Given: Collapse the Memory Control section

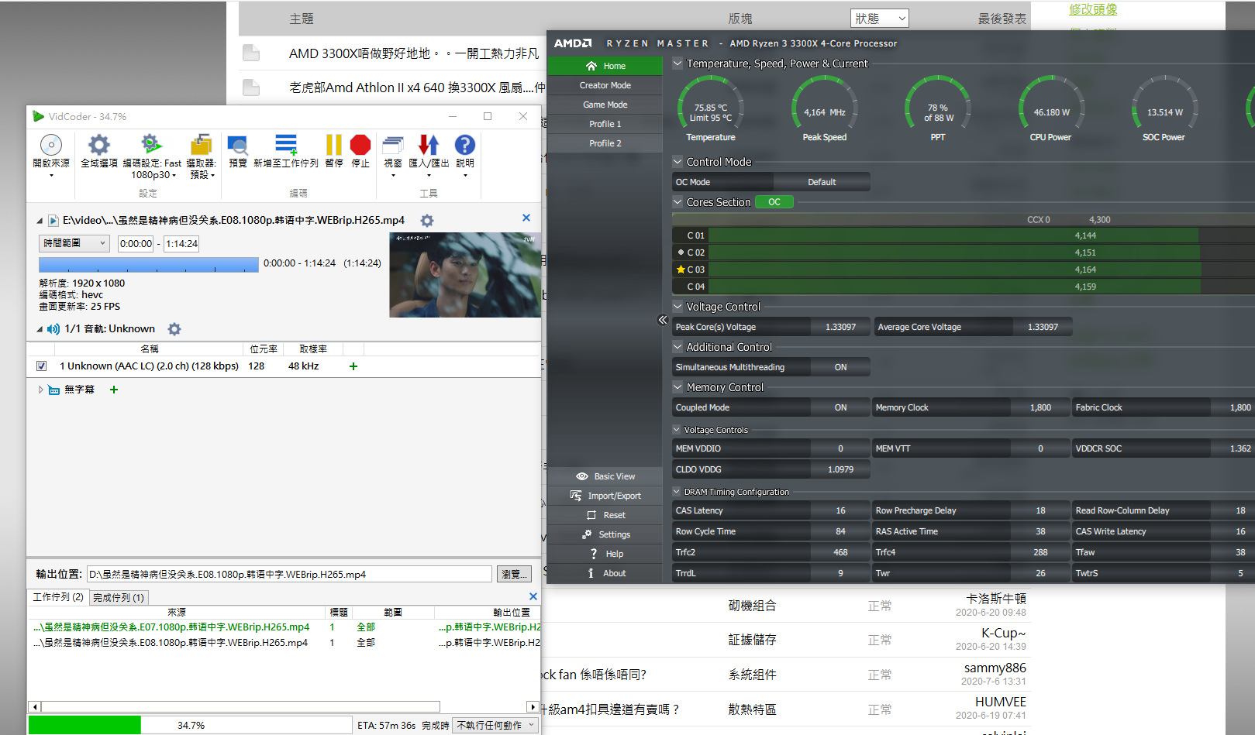Looking at the screenshot, I should coord(677,387).
